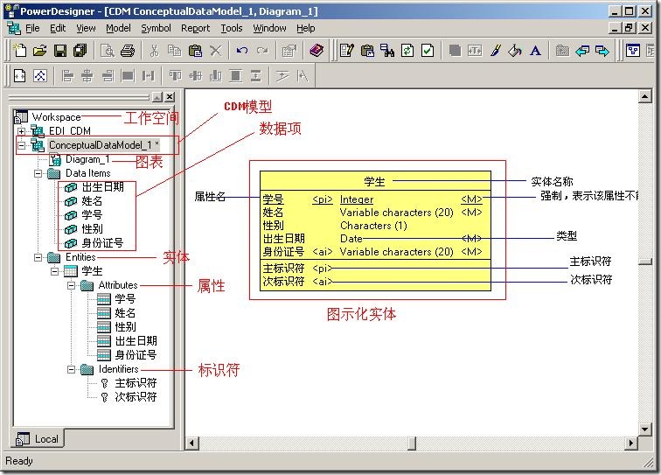
Task: Click the left blue arrow icon
Action: click(x=582, y=51)
